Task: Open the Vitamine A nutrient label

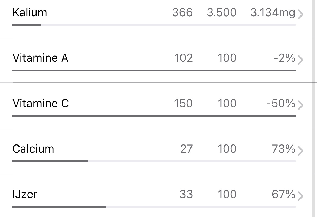Action: pyautogui.click(x=40, y=58)
